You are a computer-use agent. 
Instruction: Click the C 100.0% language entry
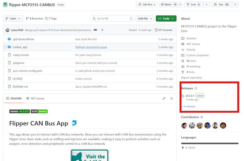click(x=189, y=148)
